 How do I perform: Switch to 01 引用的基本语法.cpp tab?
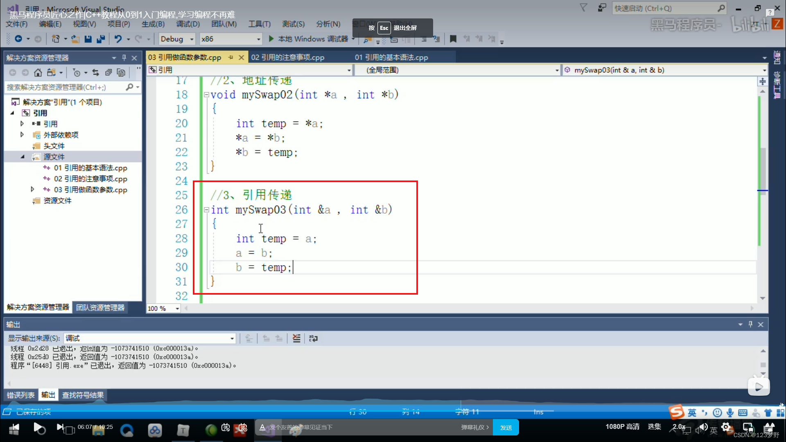[x=391, y=57]
